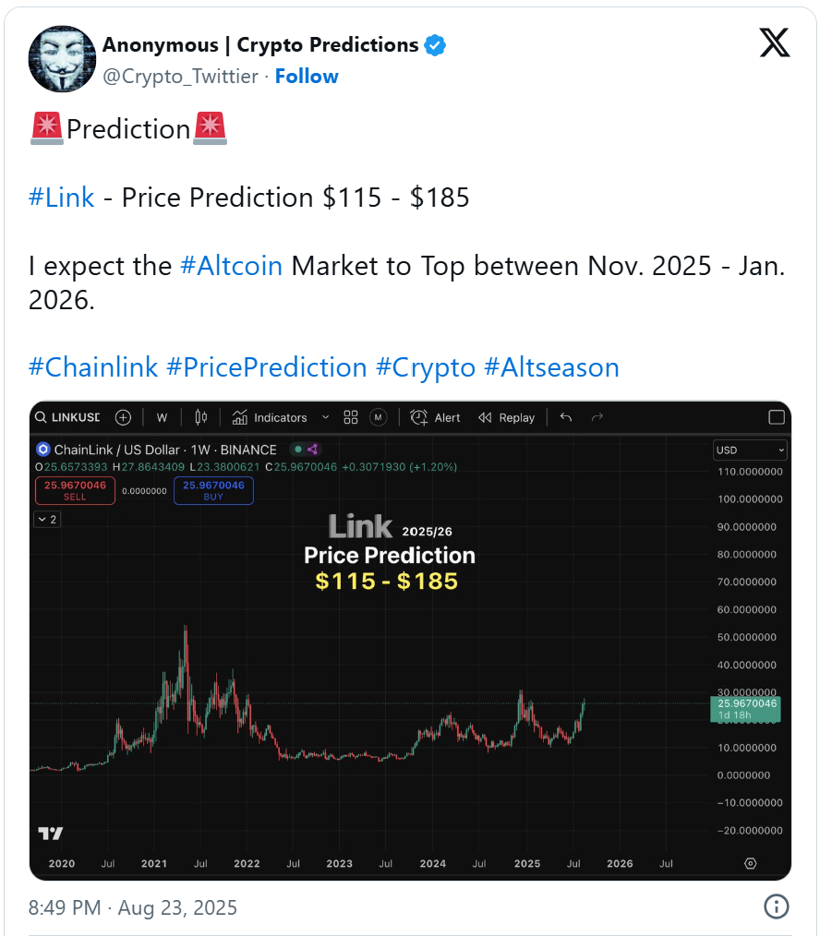Click the blue BUY price button
Image resolution: width=820 pixels, height=936 pixels.
click(213, 491)
